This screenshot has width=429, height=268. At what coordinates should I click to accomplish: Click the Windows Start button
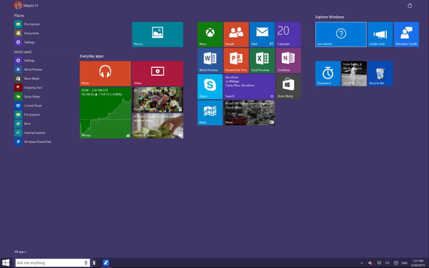click(x=6, y=262)
